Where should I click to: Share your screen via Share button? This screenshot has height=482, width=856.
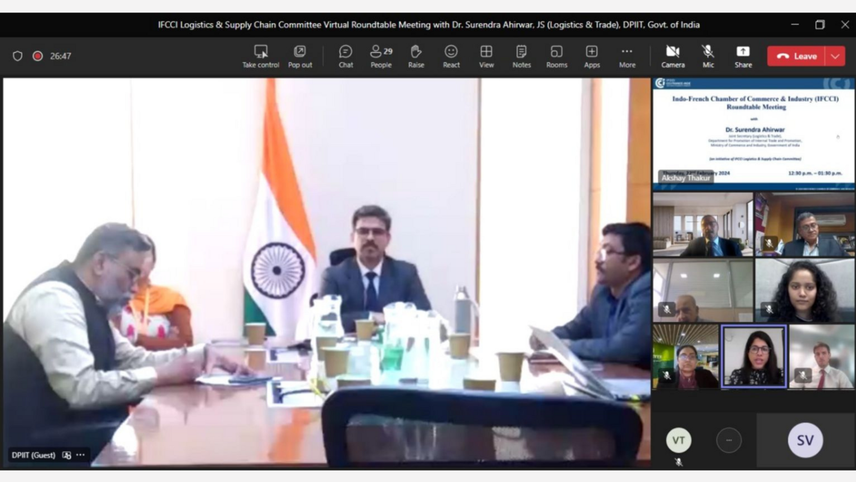click(x=743, y=56)
